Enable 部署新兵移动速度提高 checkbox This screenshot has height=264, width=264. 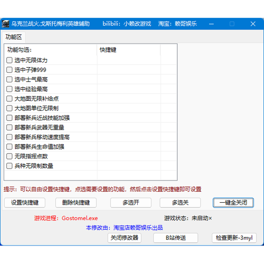pyautogui.click(x=10, y=137)
